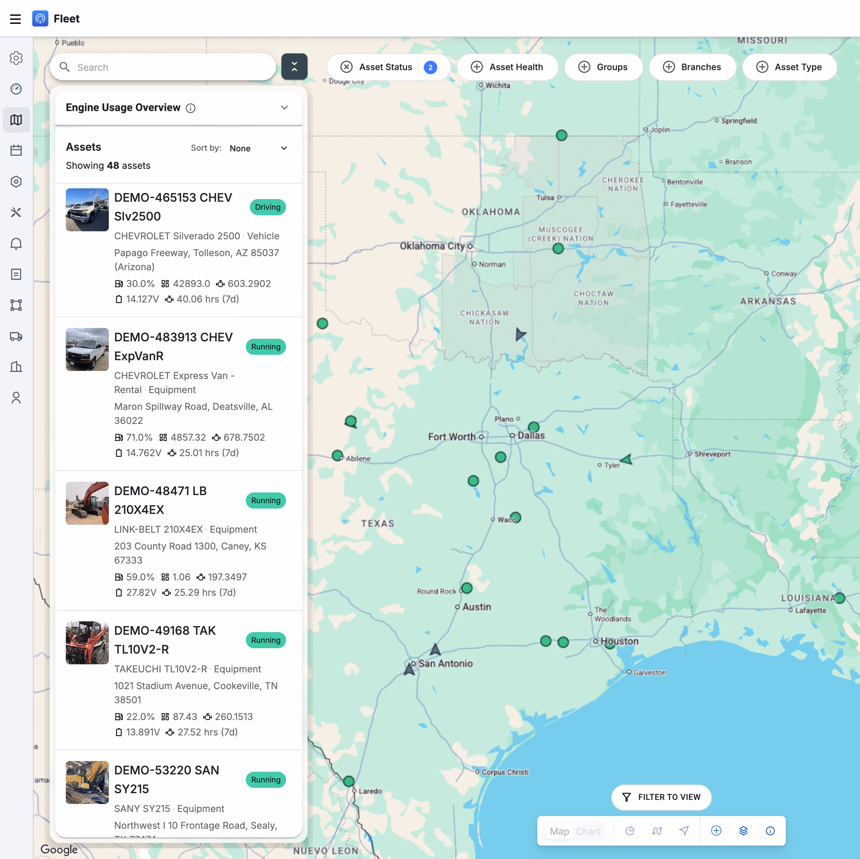Open the Groups filter
Screen dimensions: 860x859
coord(603,67)
